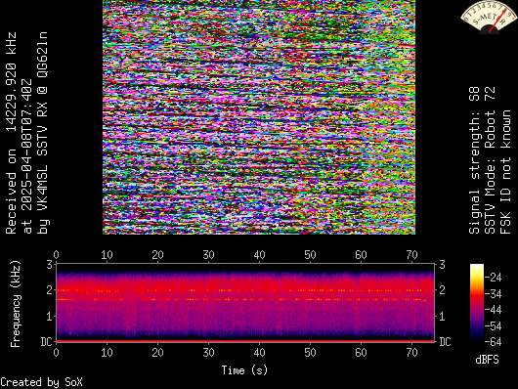Click the 70 second bottom axis tick
Viewport: 518px width, 389px height.
point(411,353)
